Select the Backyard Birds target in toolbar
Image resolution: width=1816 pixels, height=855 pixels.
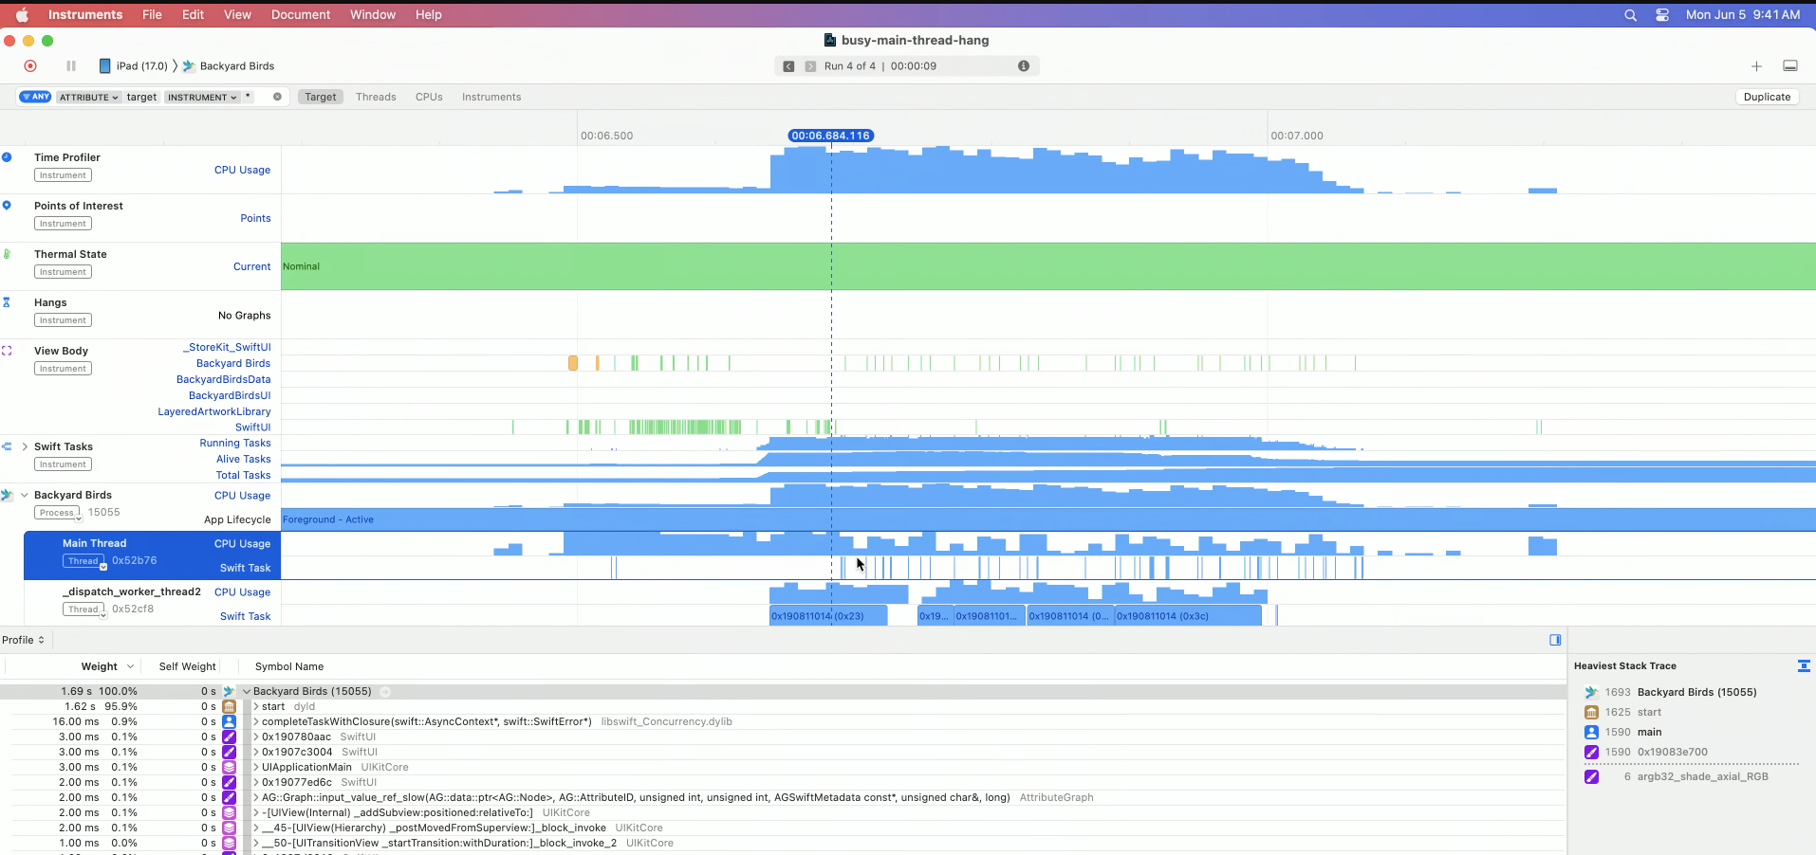[229, 66]
